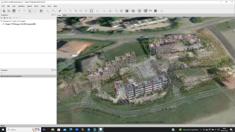Toggle the Show Cameras icon
The height and width of the screenshot is (132, 235).
tap(133, 11)
